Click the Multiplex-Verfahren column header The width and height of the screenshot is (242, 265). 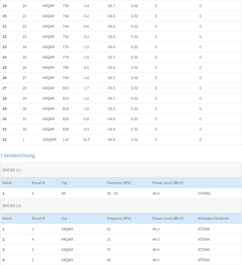213,218
